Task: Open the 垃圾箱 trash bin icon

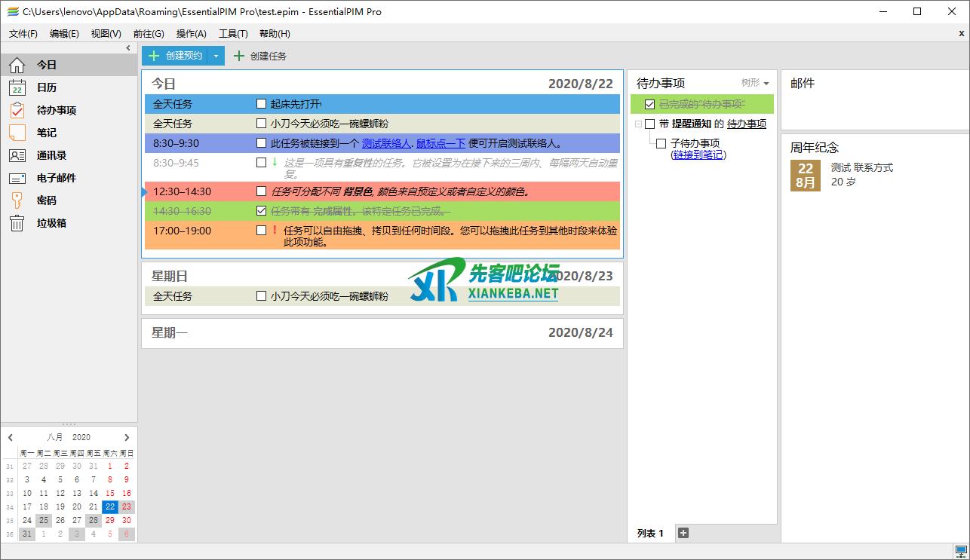Action: [17, 223]
